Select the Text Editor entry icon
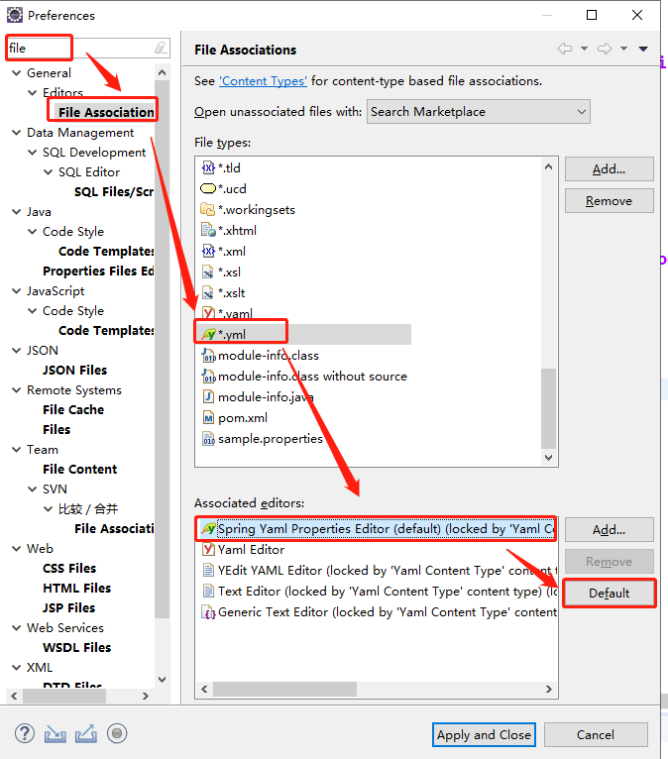This screenshot has width=668, height=759. (208, 591)
